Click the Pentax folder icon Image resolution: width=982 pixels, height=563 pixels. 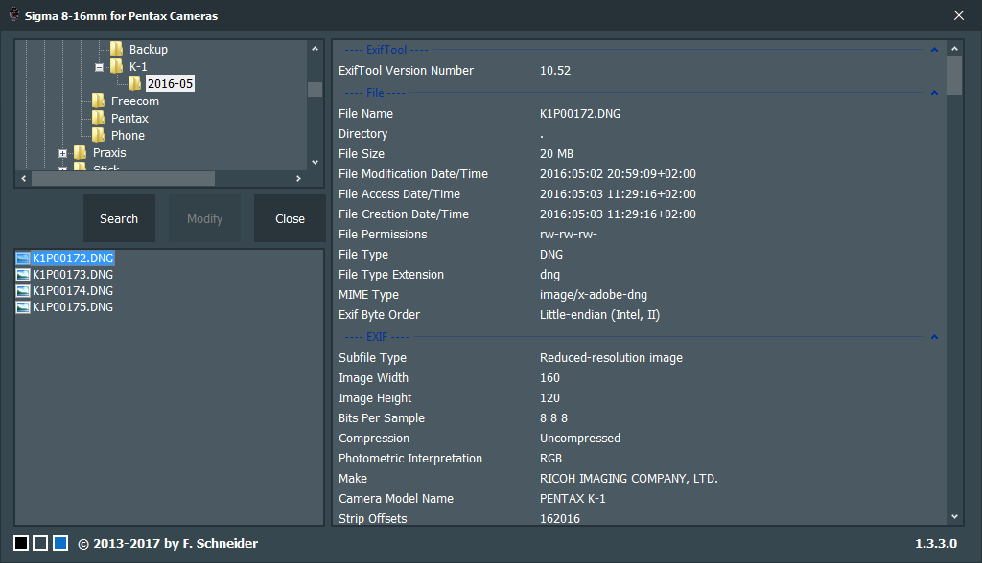click(x=99, y=118)
